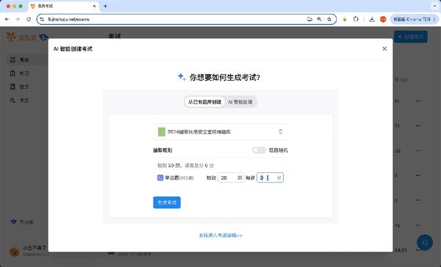The width and height of the screenshot is (441, 267).
Task: Click the 生成考试 button
Action: 167,202
